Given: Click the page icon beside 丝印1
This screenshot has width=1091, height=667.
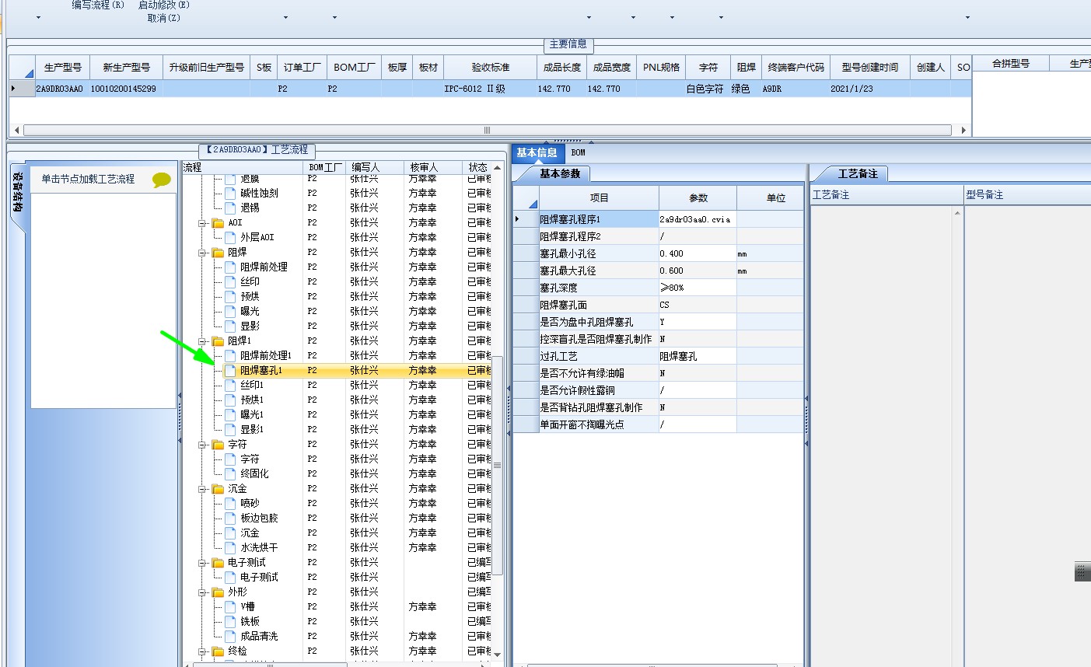Looking at the screenshot, I should point(230,385).
